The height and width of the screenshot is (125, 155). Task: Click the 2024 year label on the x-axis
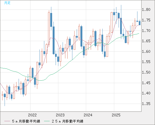tap(88, 115)
